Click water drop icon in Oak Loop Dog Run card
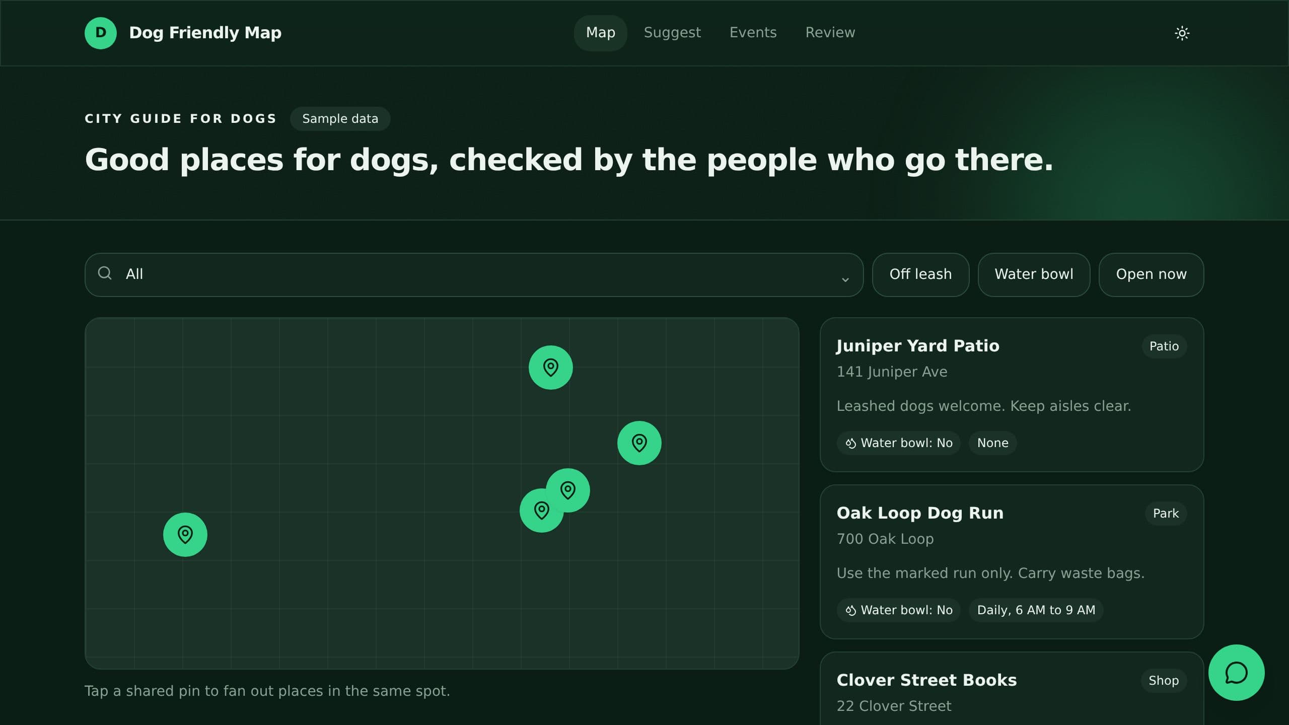This screenshot has height=725, width=1289. tap(850, 610)
